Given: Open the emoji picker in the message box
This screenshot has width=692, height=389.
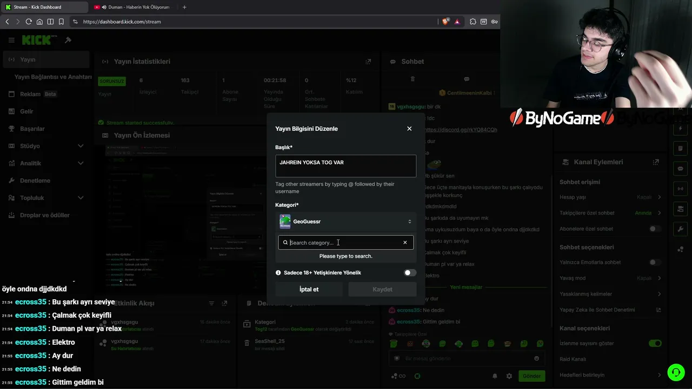Looking at the screenshot, I should point(536,358).
